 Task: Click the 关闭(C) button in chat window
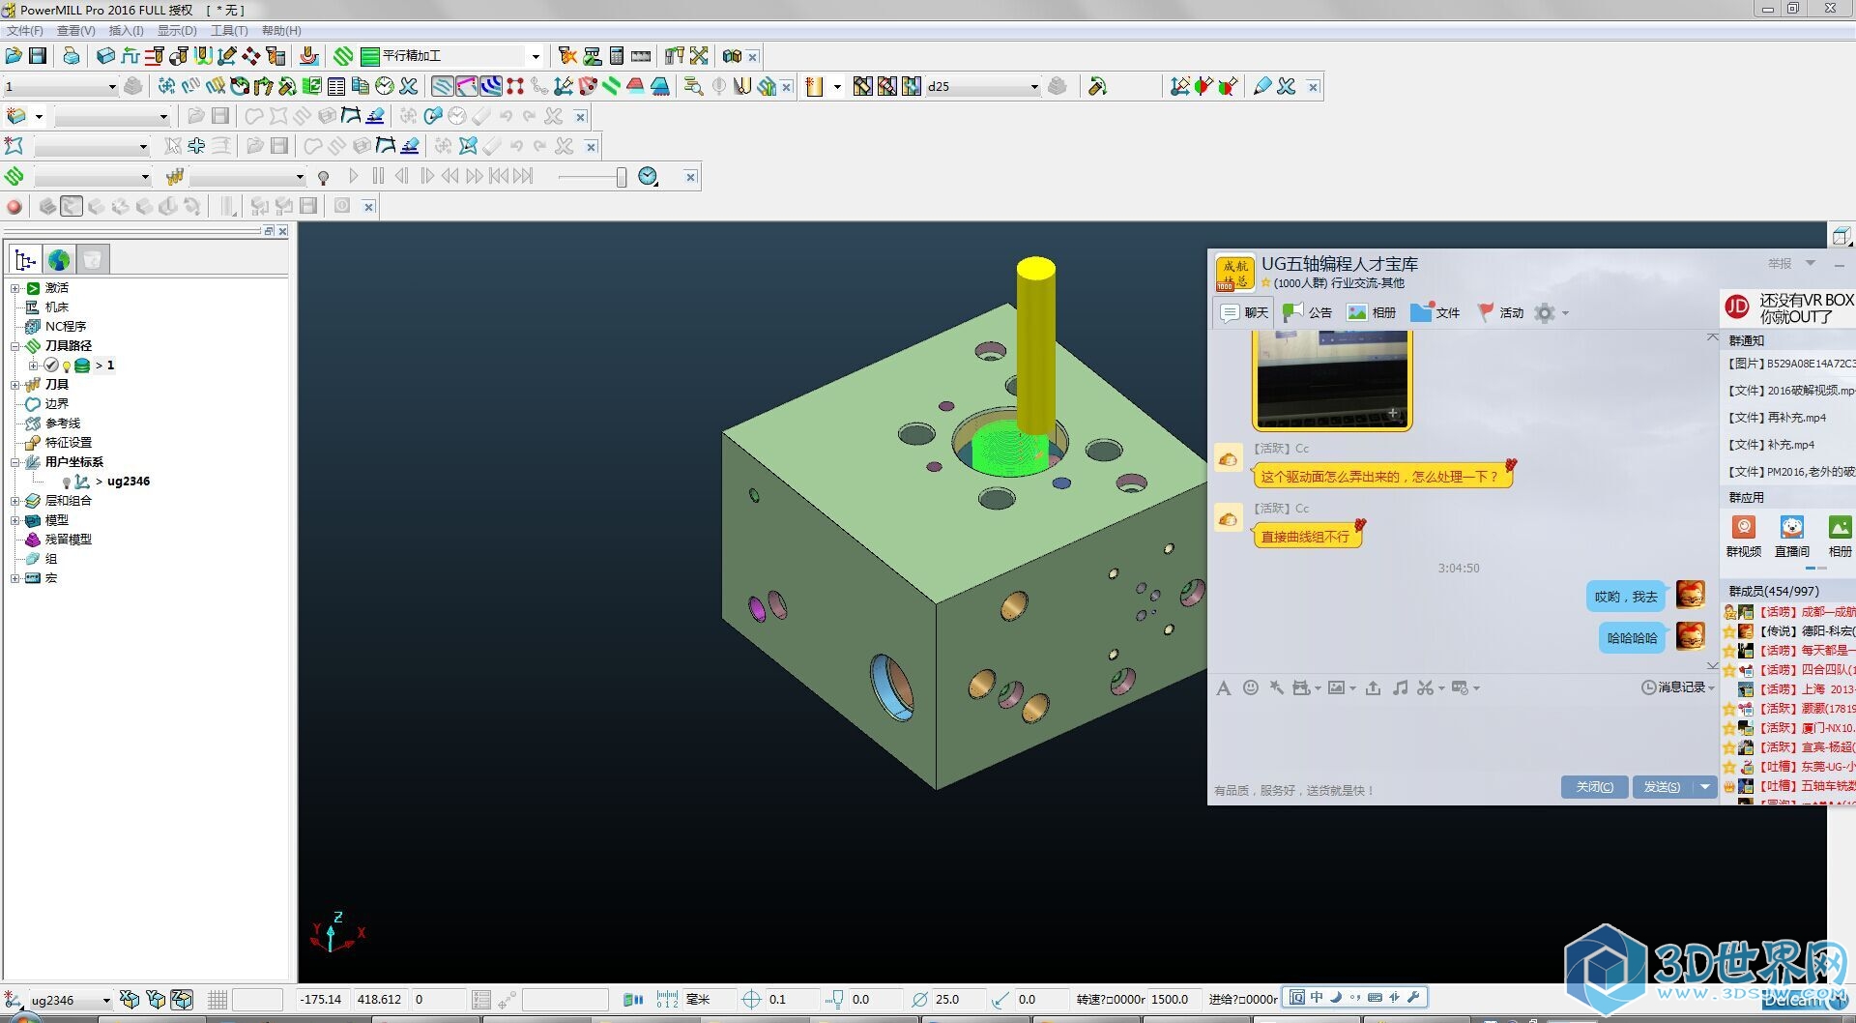click(x=1594, y=787)
